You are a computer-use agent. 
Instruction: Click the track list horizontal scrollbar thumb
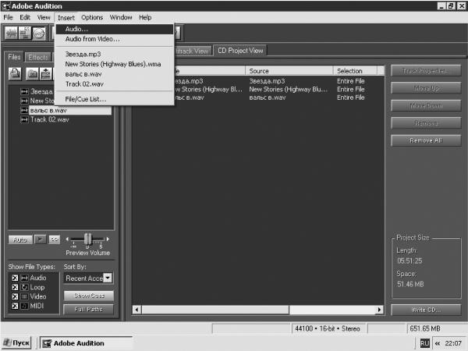[215, 310]
